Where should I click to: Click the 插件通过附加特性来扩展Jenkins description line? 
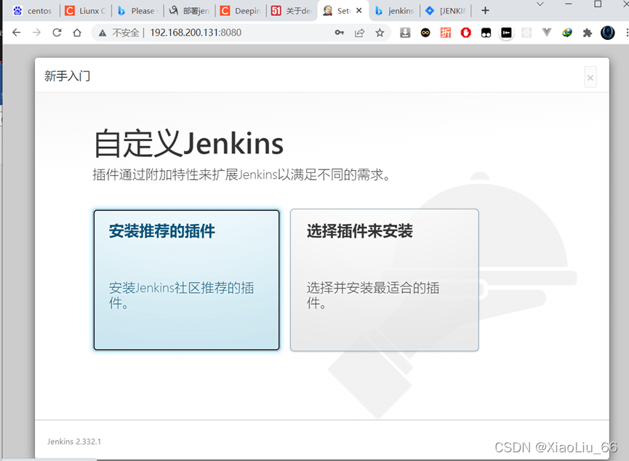(x=241, y=175)
